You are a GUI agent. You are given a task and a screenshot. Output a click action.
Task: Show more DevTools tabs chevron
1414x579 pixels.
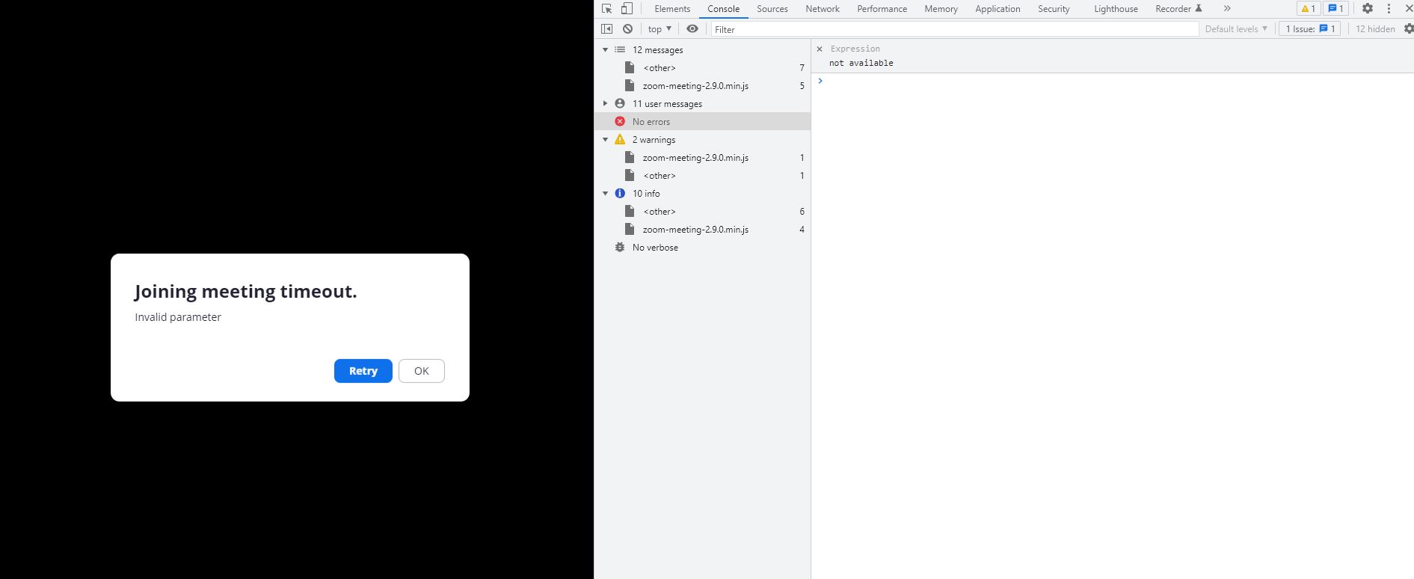pos(1227,9)
